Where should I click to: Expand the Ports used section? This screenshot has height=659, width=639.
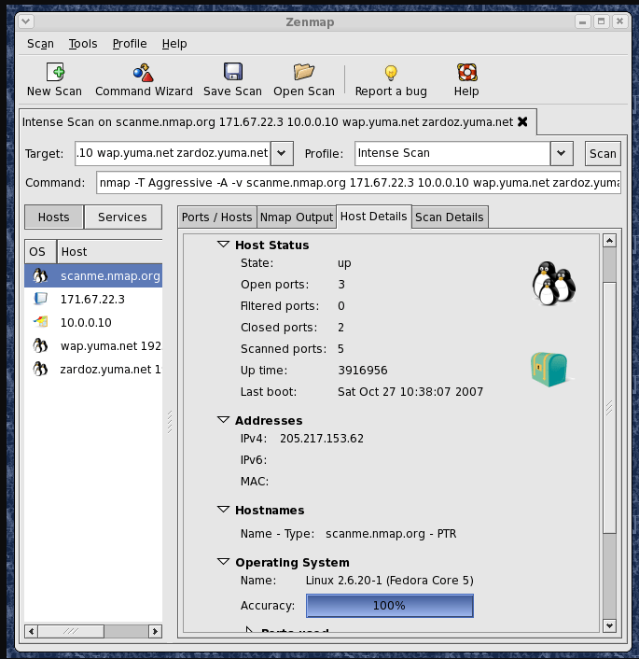249,629
